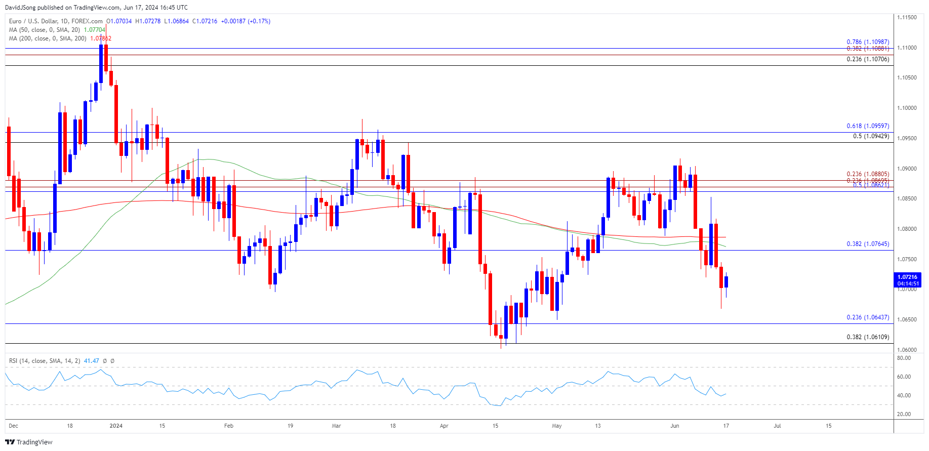Viewport: 929px width, 451px height.
Task: Click the MA 200 value 1.07862
Action: point(101,38)
